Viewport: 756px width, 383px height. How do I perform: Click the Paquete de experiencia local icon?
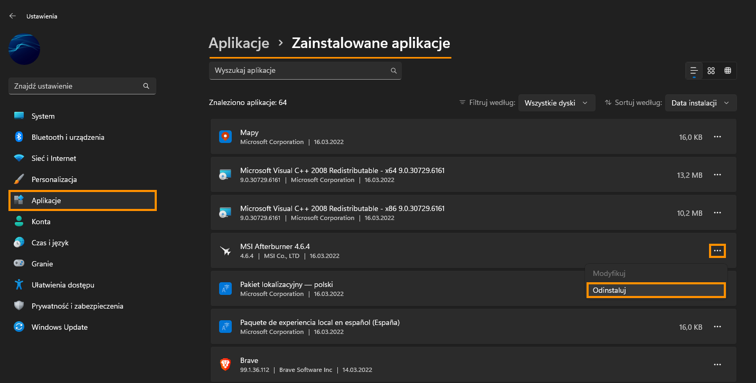[225, 327]
